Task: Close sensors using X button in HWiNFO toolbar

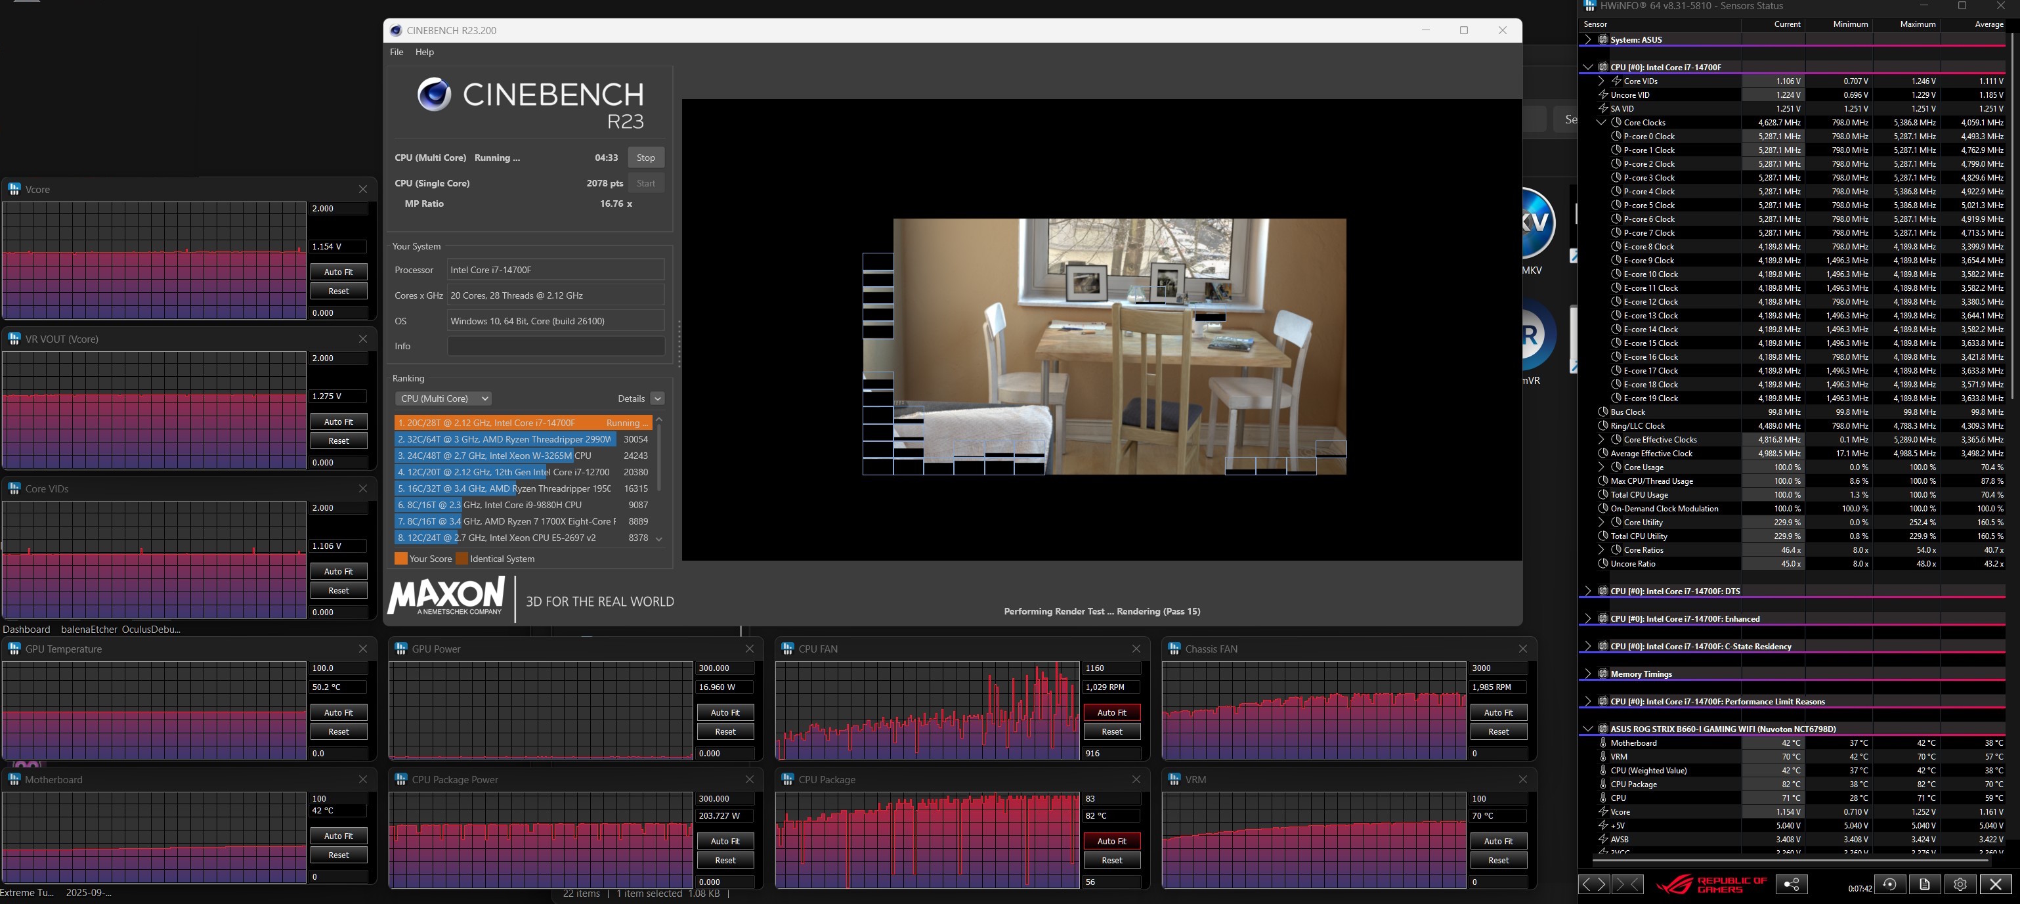Action: 1996,884
